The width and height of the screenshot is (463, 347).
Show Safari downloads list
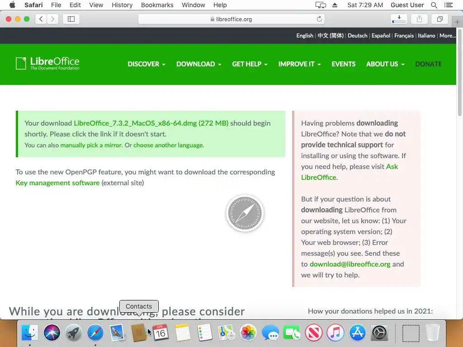399,19
